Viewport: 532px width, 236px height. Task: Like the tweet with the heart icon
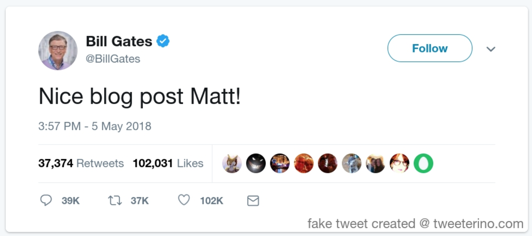tap(184, 200)
